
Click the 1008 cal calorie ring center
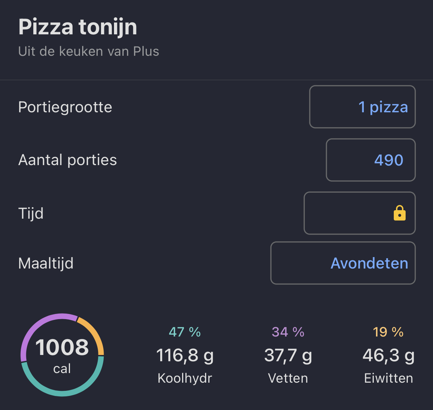point(62,355)
